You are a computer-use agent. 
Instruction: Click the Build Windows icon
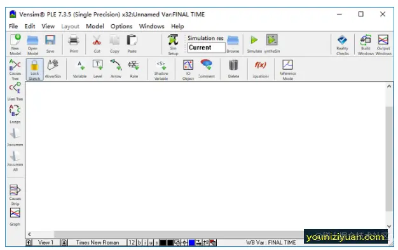(x=366, y=44)
